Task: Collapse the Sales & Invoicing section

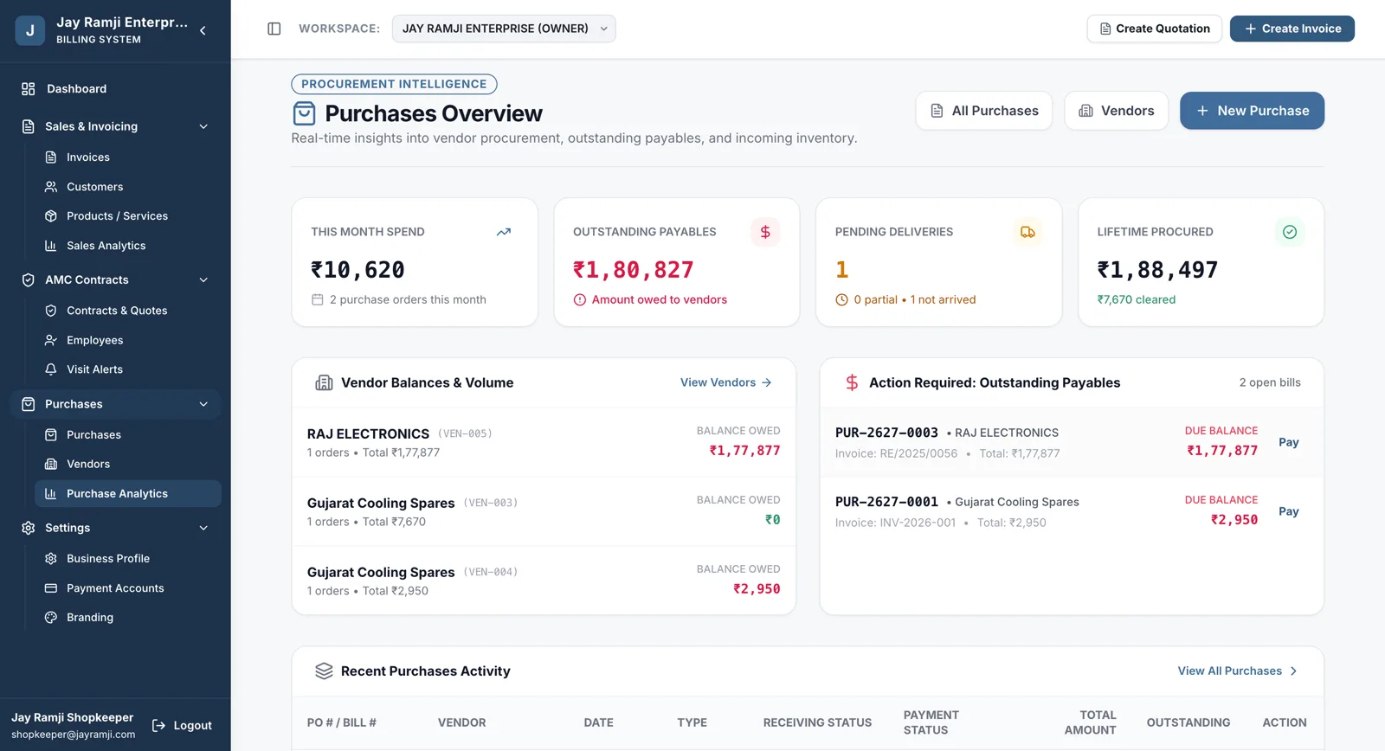Action: [203, 126]
